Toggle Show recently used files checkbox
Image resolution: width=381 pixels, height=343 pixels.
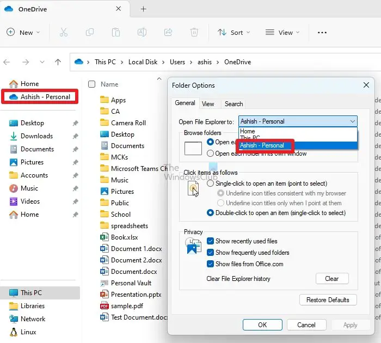pos(210,241)
